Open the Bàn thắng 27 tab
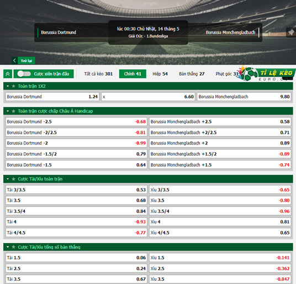 (192, 74)
